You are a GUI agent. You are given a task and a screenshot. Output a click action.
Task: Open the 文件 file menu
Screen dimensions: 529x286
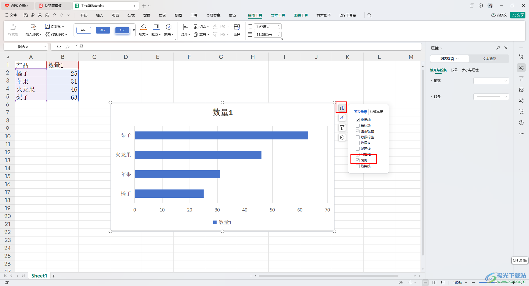coord(11,15)
